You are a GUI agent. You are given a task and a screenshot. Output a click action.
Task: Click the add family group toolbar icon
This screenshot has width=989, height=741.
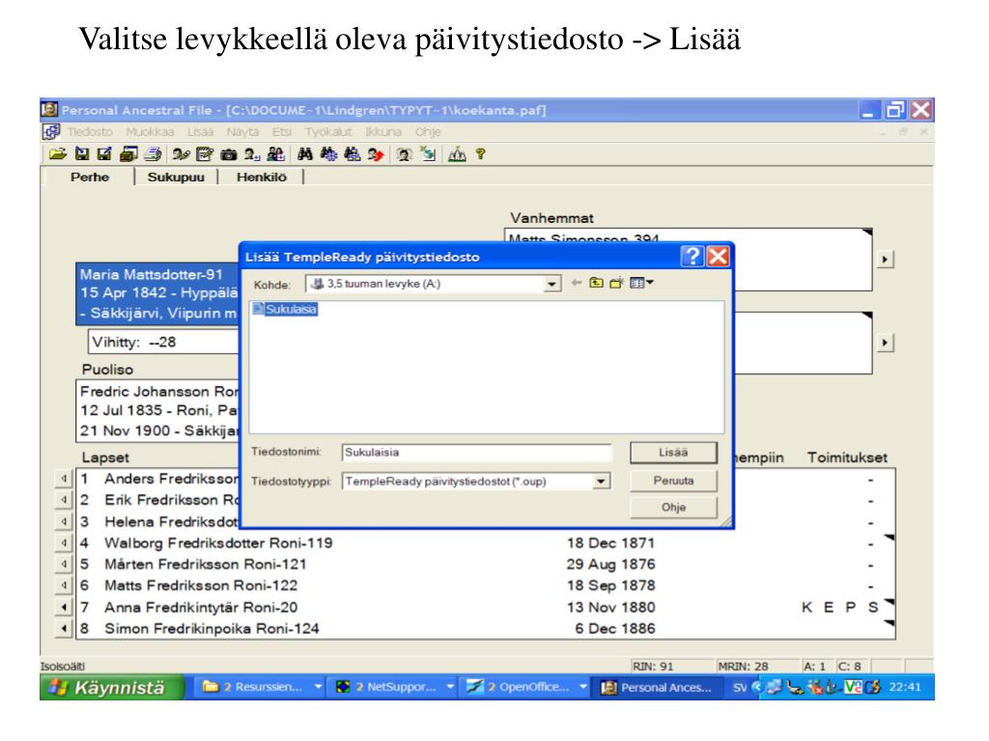click(x=275, y=154)
